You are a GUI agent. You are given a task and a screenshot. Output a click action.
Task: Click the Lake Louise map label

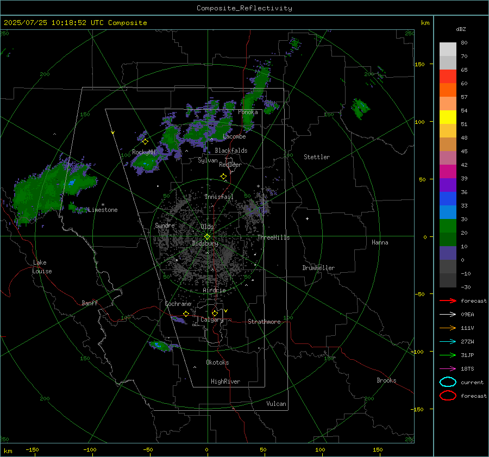pos(42,267)
